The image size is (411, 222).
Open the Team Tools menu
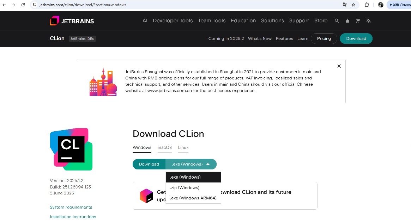[212, 20]
